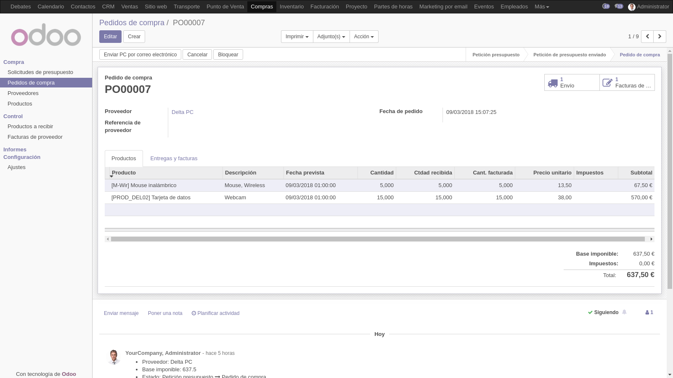Click the notification bell next to Siguiendo
673x378 pixels.
tap(624, 312)
